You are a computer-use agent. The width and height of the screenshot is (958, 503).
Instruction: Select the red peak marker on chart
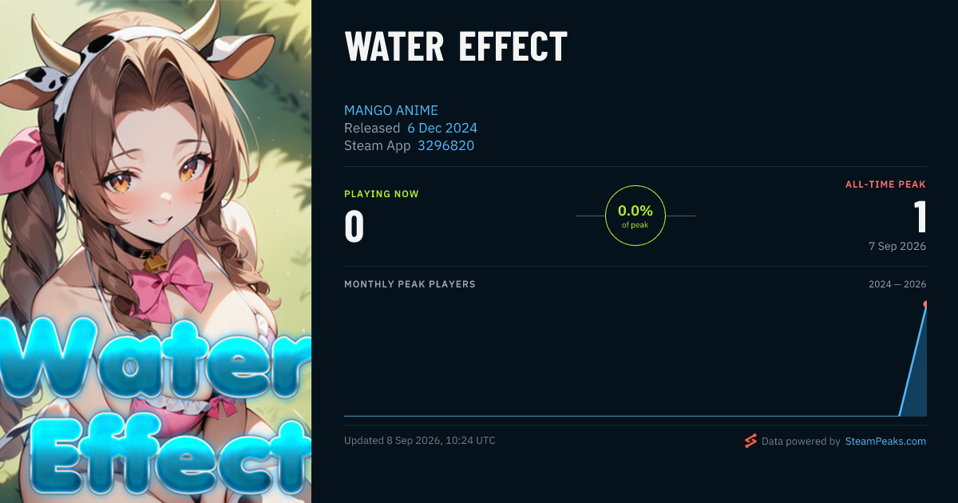pyautogui.click(x=925, y=304)
